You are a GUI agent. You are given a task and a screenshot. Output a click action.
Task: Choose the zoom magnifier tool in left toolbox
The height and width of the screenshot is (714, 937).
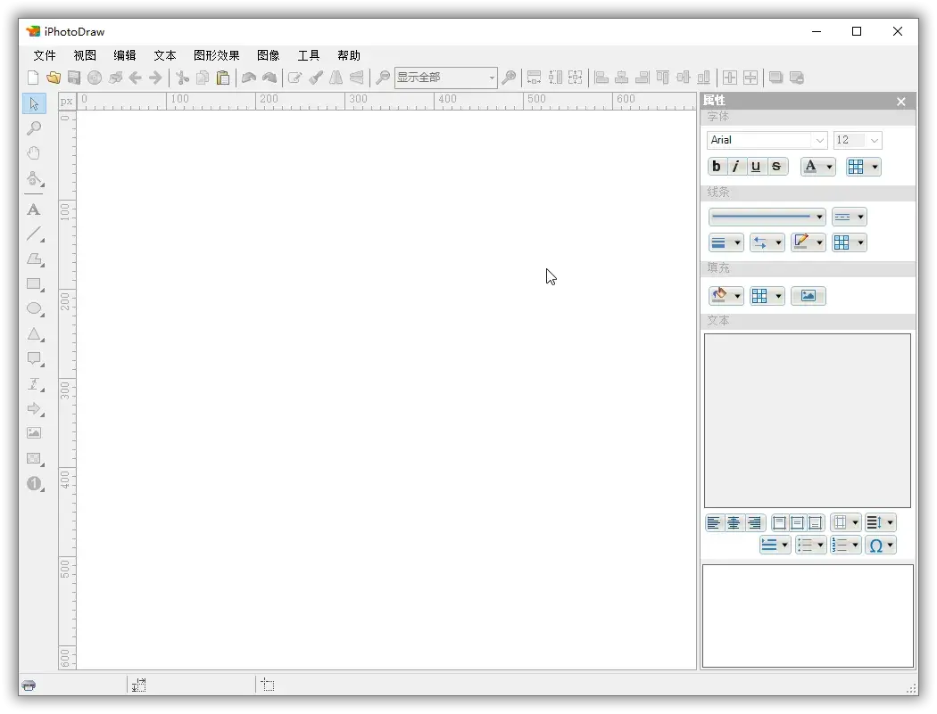click(x=34, y=128)
